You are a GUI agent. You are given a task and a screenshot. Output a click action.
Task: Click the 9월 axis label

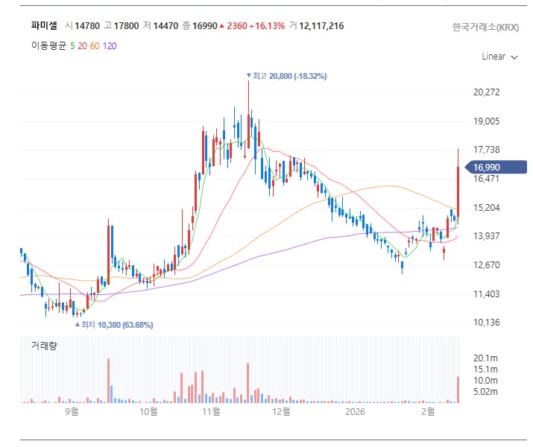(72, 411)
